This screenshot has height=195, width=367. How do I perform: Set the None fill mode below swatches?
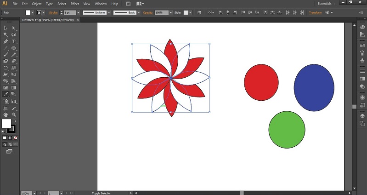tap(16, 138)
